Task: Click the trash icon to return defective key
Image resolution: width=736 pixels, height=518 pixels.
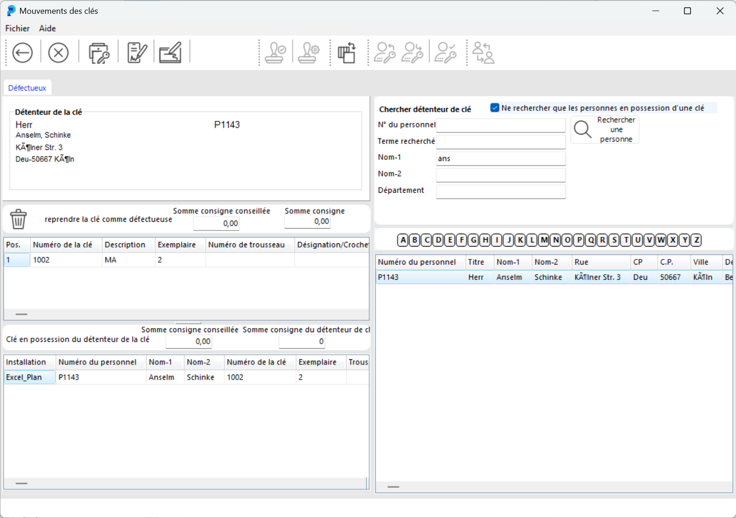Action: pyautogui.click(x=18, y=219)
